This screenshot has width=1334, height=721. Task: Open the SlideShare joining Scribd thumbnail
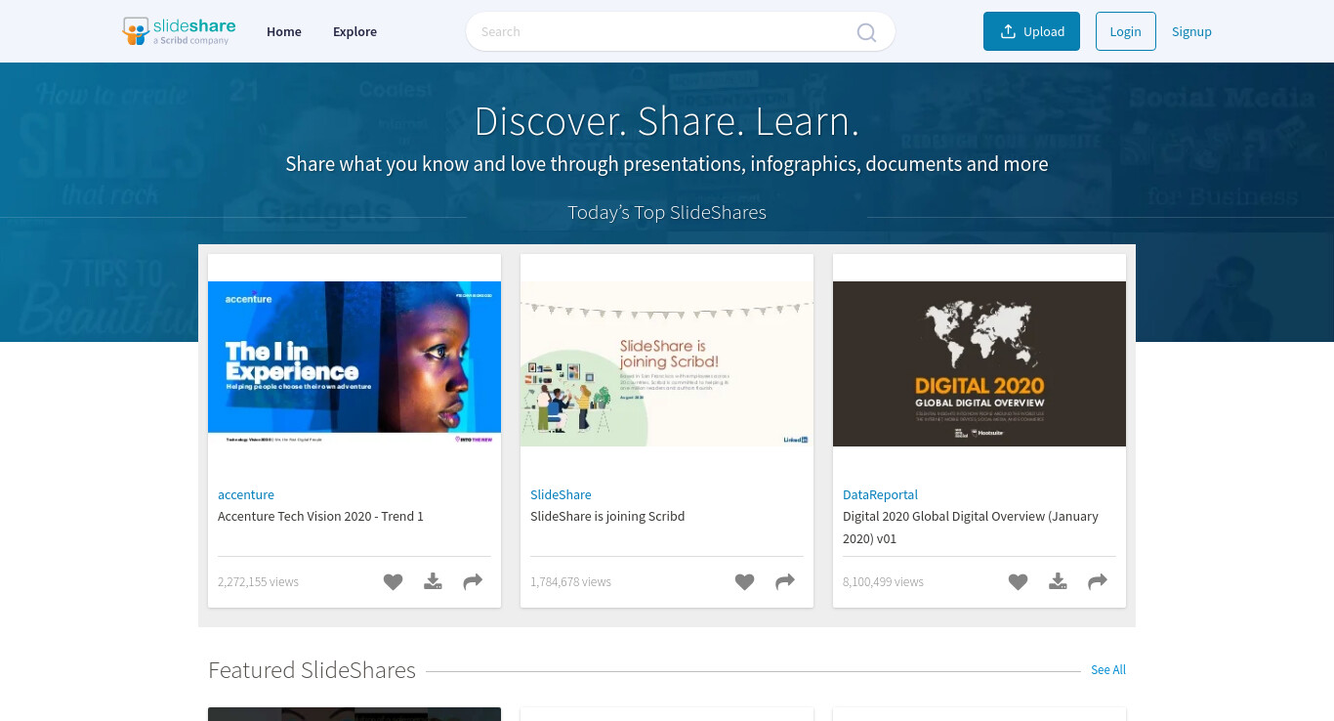click(x=667, y=363)
